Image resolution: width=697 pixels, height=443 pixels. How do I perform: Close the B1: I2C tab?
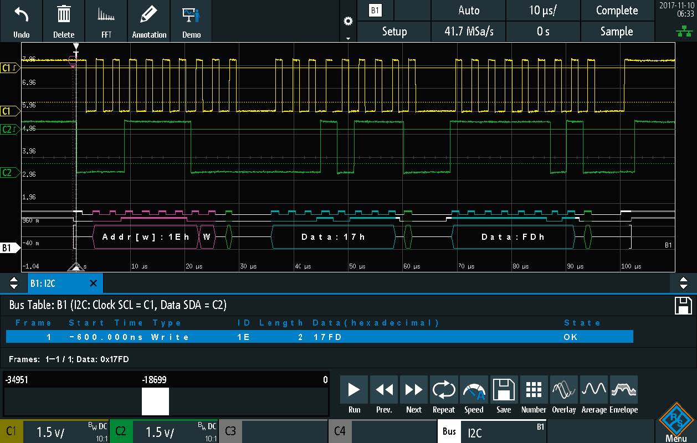(x=93, y=284)
